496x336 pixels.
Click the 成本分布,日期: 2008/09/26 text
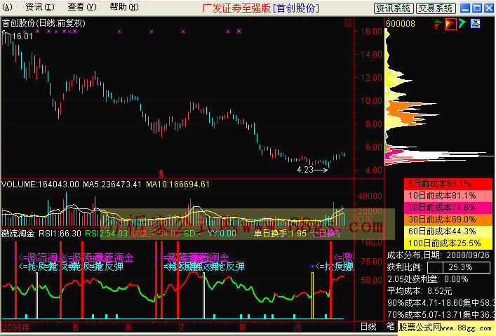tap(438, 255)
